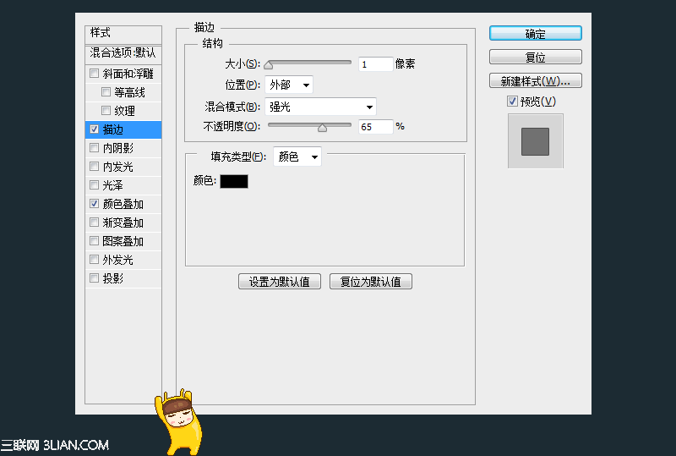
Task: Select 混合选项:默认 in styles list
Action: tap(123, 53)
